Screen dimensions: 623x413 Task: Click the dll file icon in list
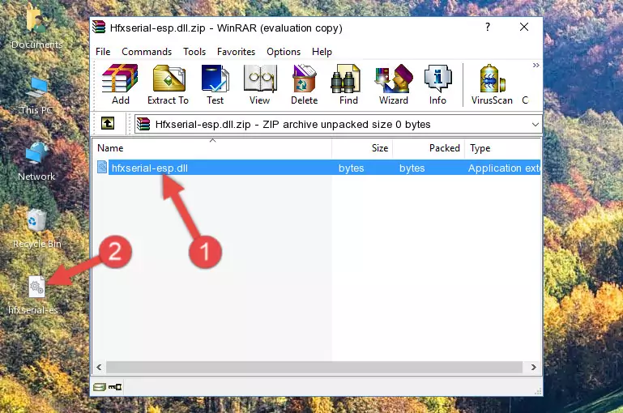102,167
